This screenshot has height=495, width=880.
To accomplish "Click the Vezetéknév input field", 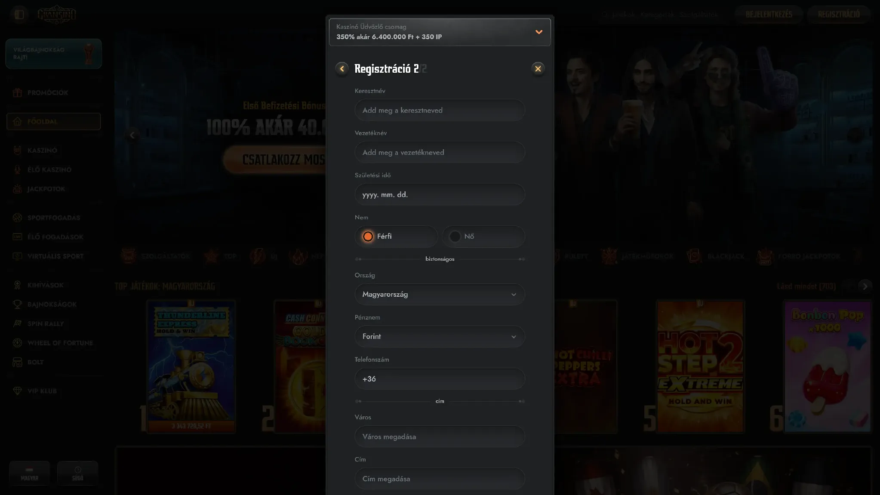I will 440,152.
